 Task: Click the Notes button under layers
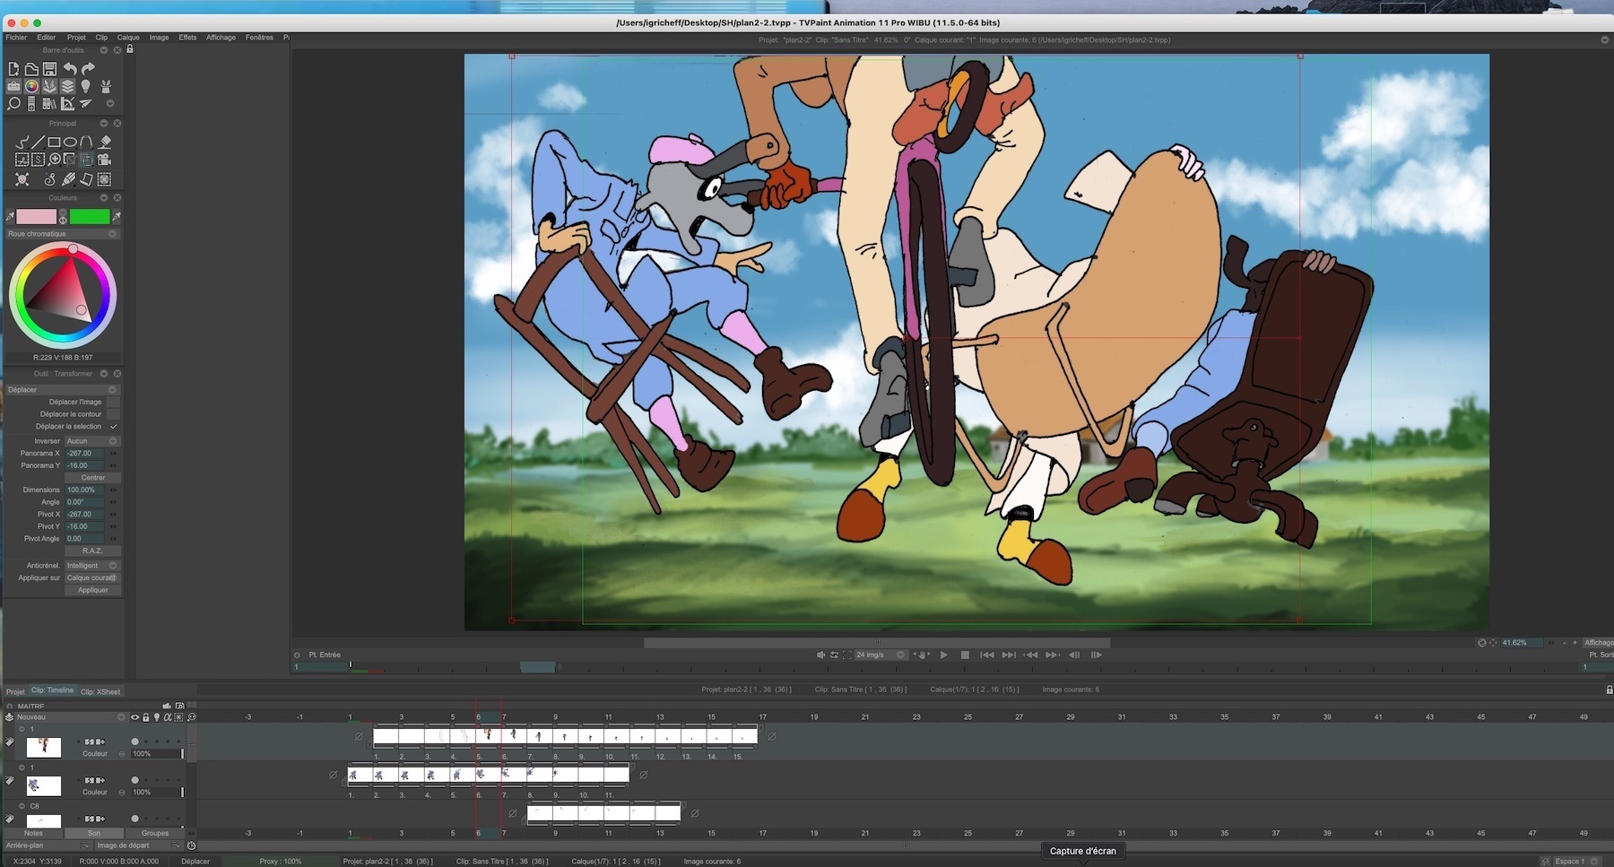click(x=33, y=834)
